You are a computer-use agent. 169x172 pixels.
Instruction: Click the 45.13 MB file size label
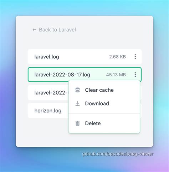point(116,75)
